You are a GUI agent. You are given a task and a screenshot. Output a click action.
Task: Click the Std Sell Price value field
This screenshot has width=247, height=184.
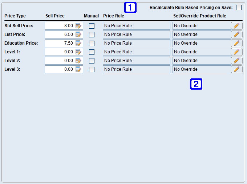coord(60,26)
